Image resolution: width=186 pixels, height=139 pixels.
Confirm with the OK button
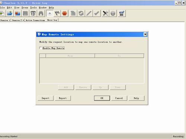coord(102,98)
